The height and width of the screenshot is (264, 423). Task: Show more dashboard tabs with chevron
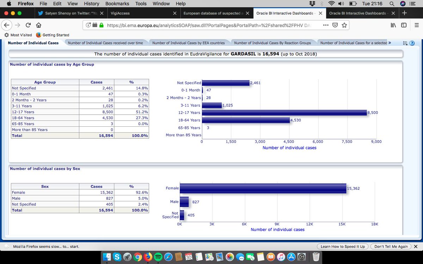pos(390,43)
